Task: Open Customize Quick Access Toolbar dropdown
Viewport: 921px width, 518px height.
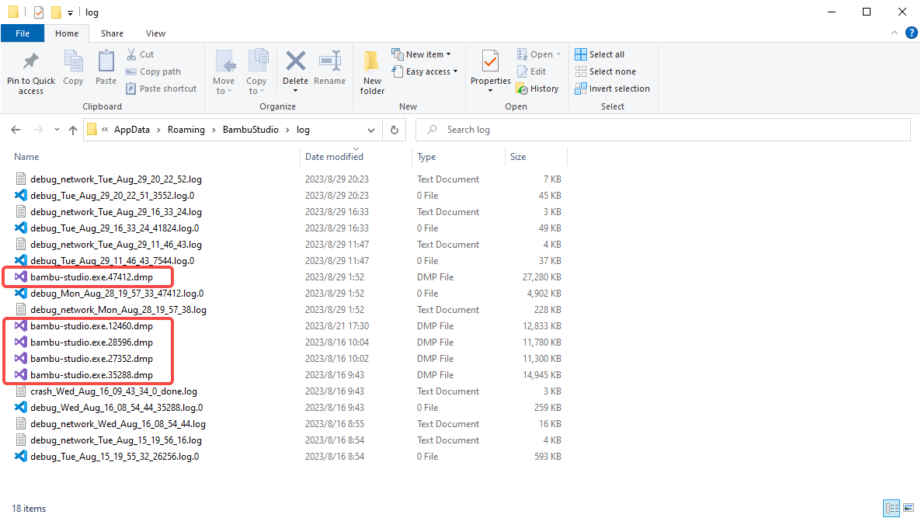Action: 70,12
